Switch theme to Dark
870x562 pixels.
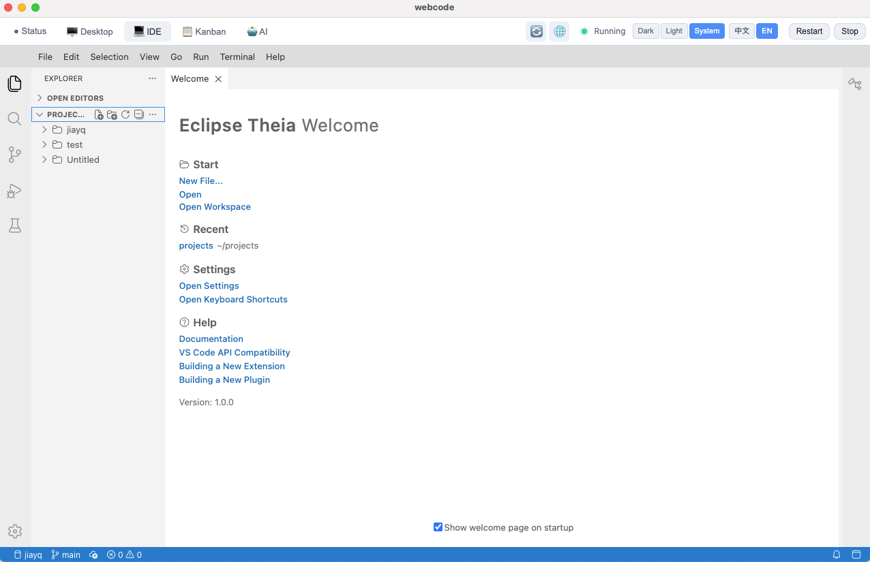click(x=645, y=31)
